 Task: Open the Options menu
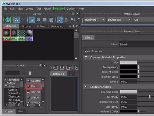[71, 9]
